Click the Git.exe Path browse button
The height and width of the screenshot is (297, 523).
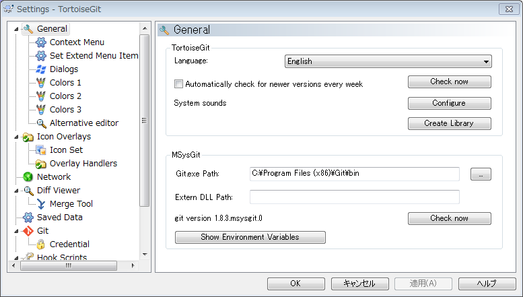point(481,174)
